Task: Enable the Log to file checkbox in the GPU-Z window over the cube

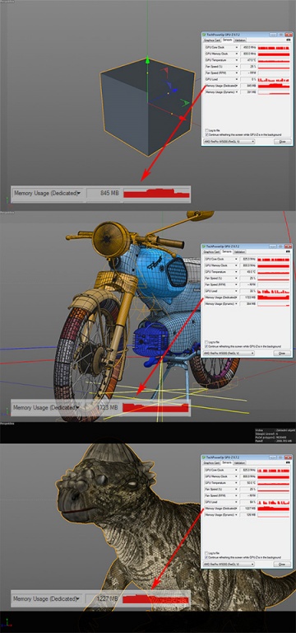Action: point(206,130)
